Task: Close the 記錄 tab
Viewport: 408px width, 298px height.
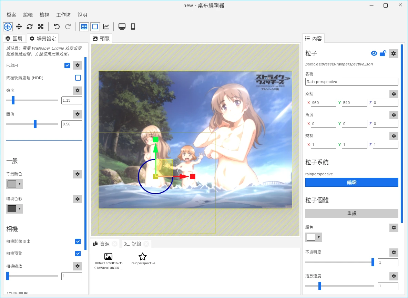Action: 146,244
